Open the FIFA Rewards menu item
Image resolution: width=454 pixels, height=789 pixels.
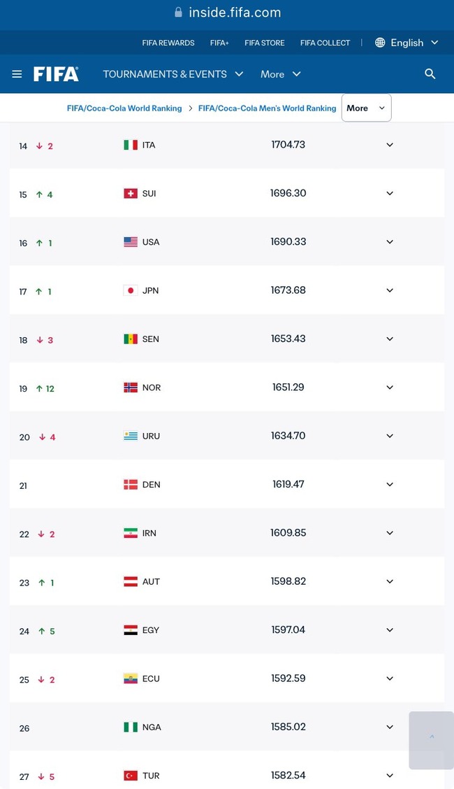pyautogui.click(x=168, y=43)
